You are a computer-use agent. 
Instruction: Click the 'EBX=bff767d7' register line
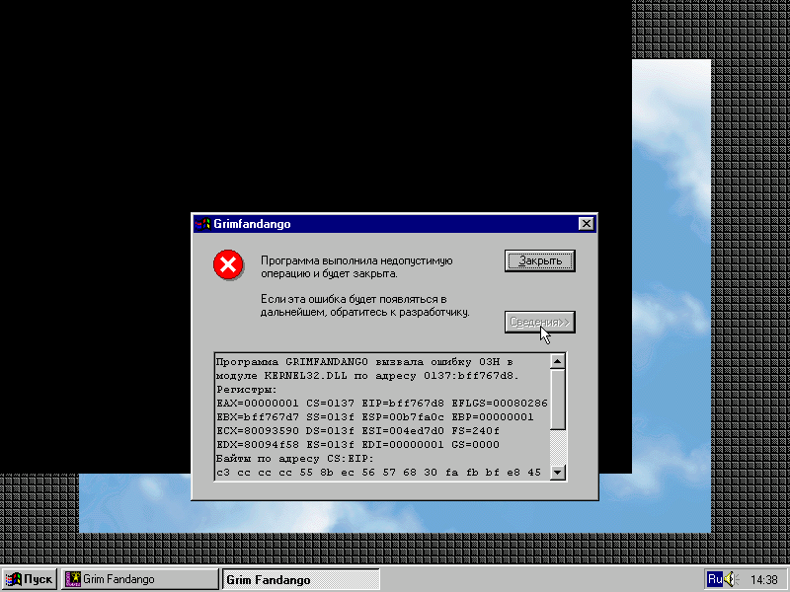[x=375, y=417]
